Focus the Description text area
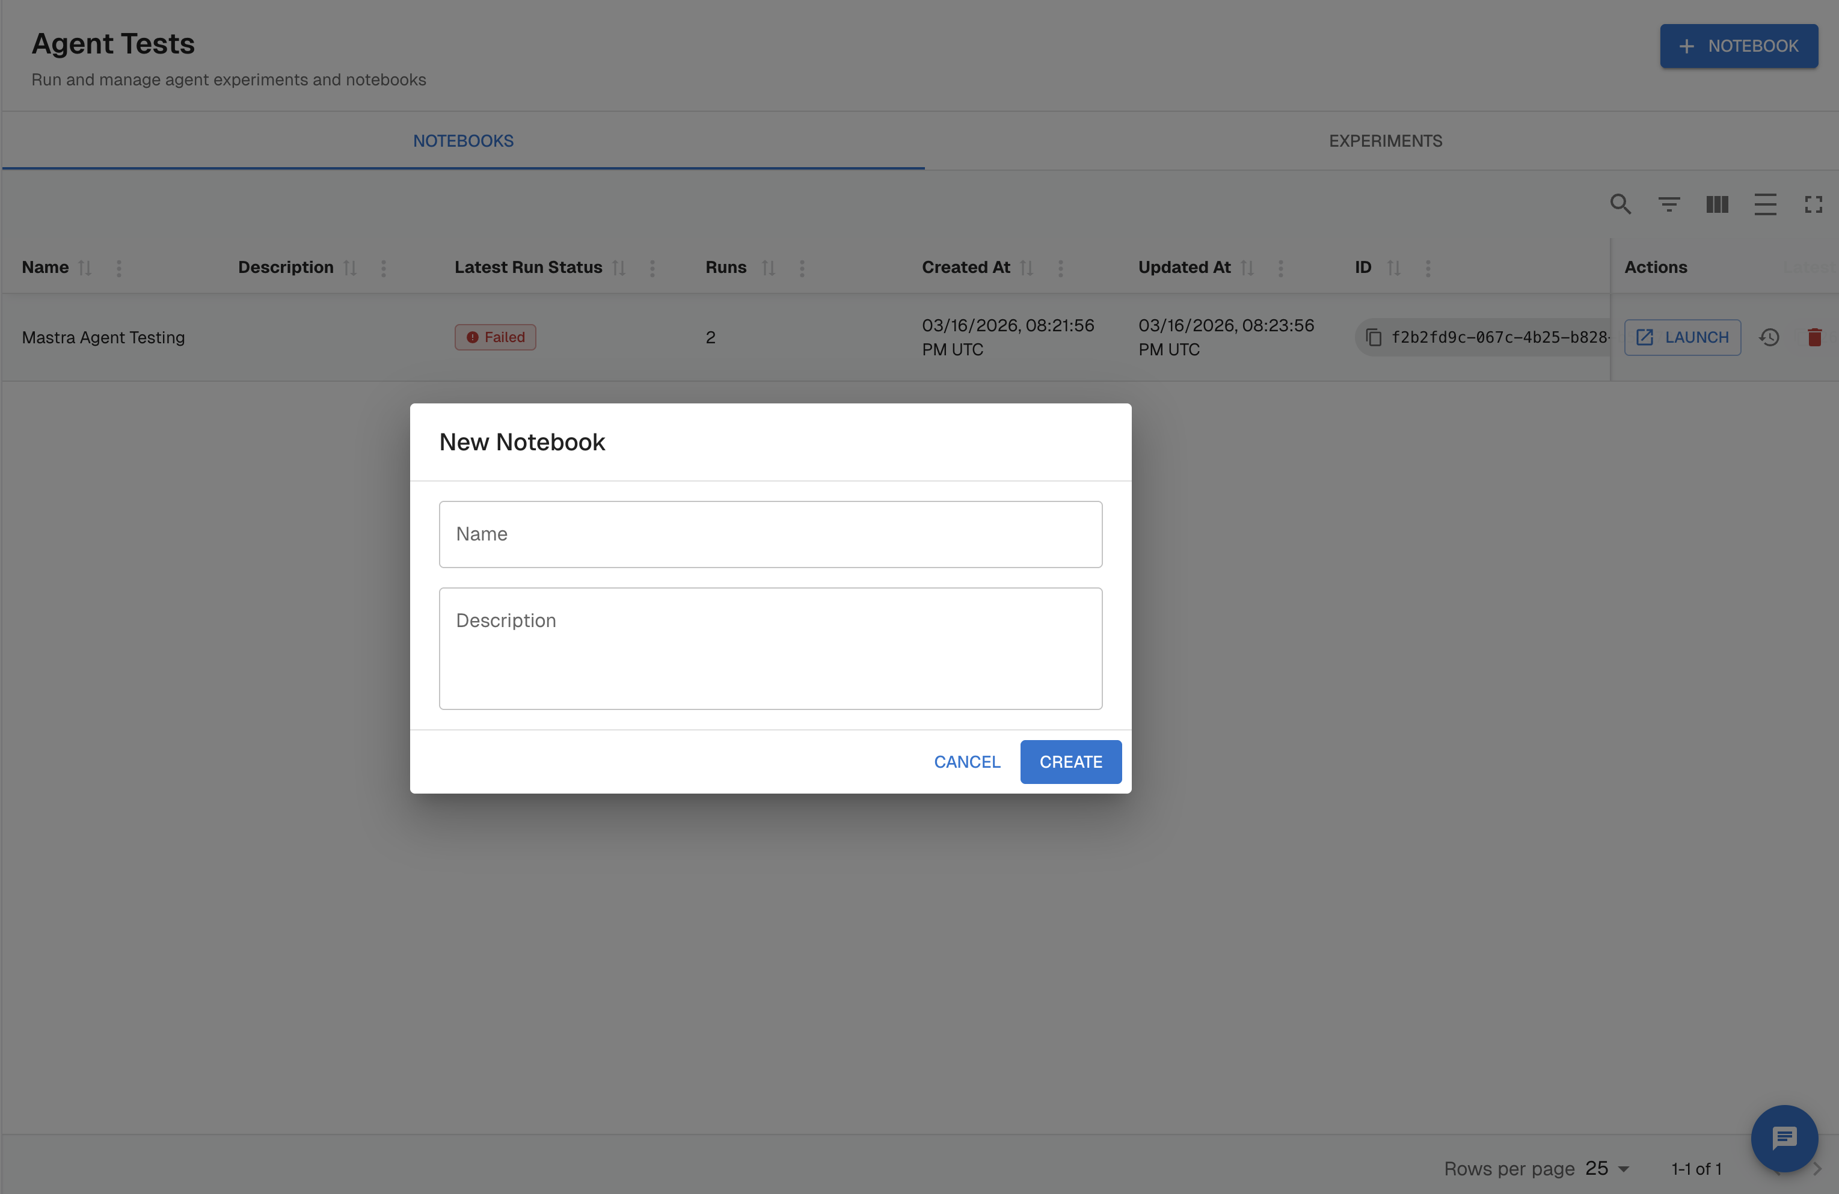Viewport: 1839px width, 1194px height. [770, 649]
